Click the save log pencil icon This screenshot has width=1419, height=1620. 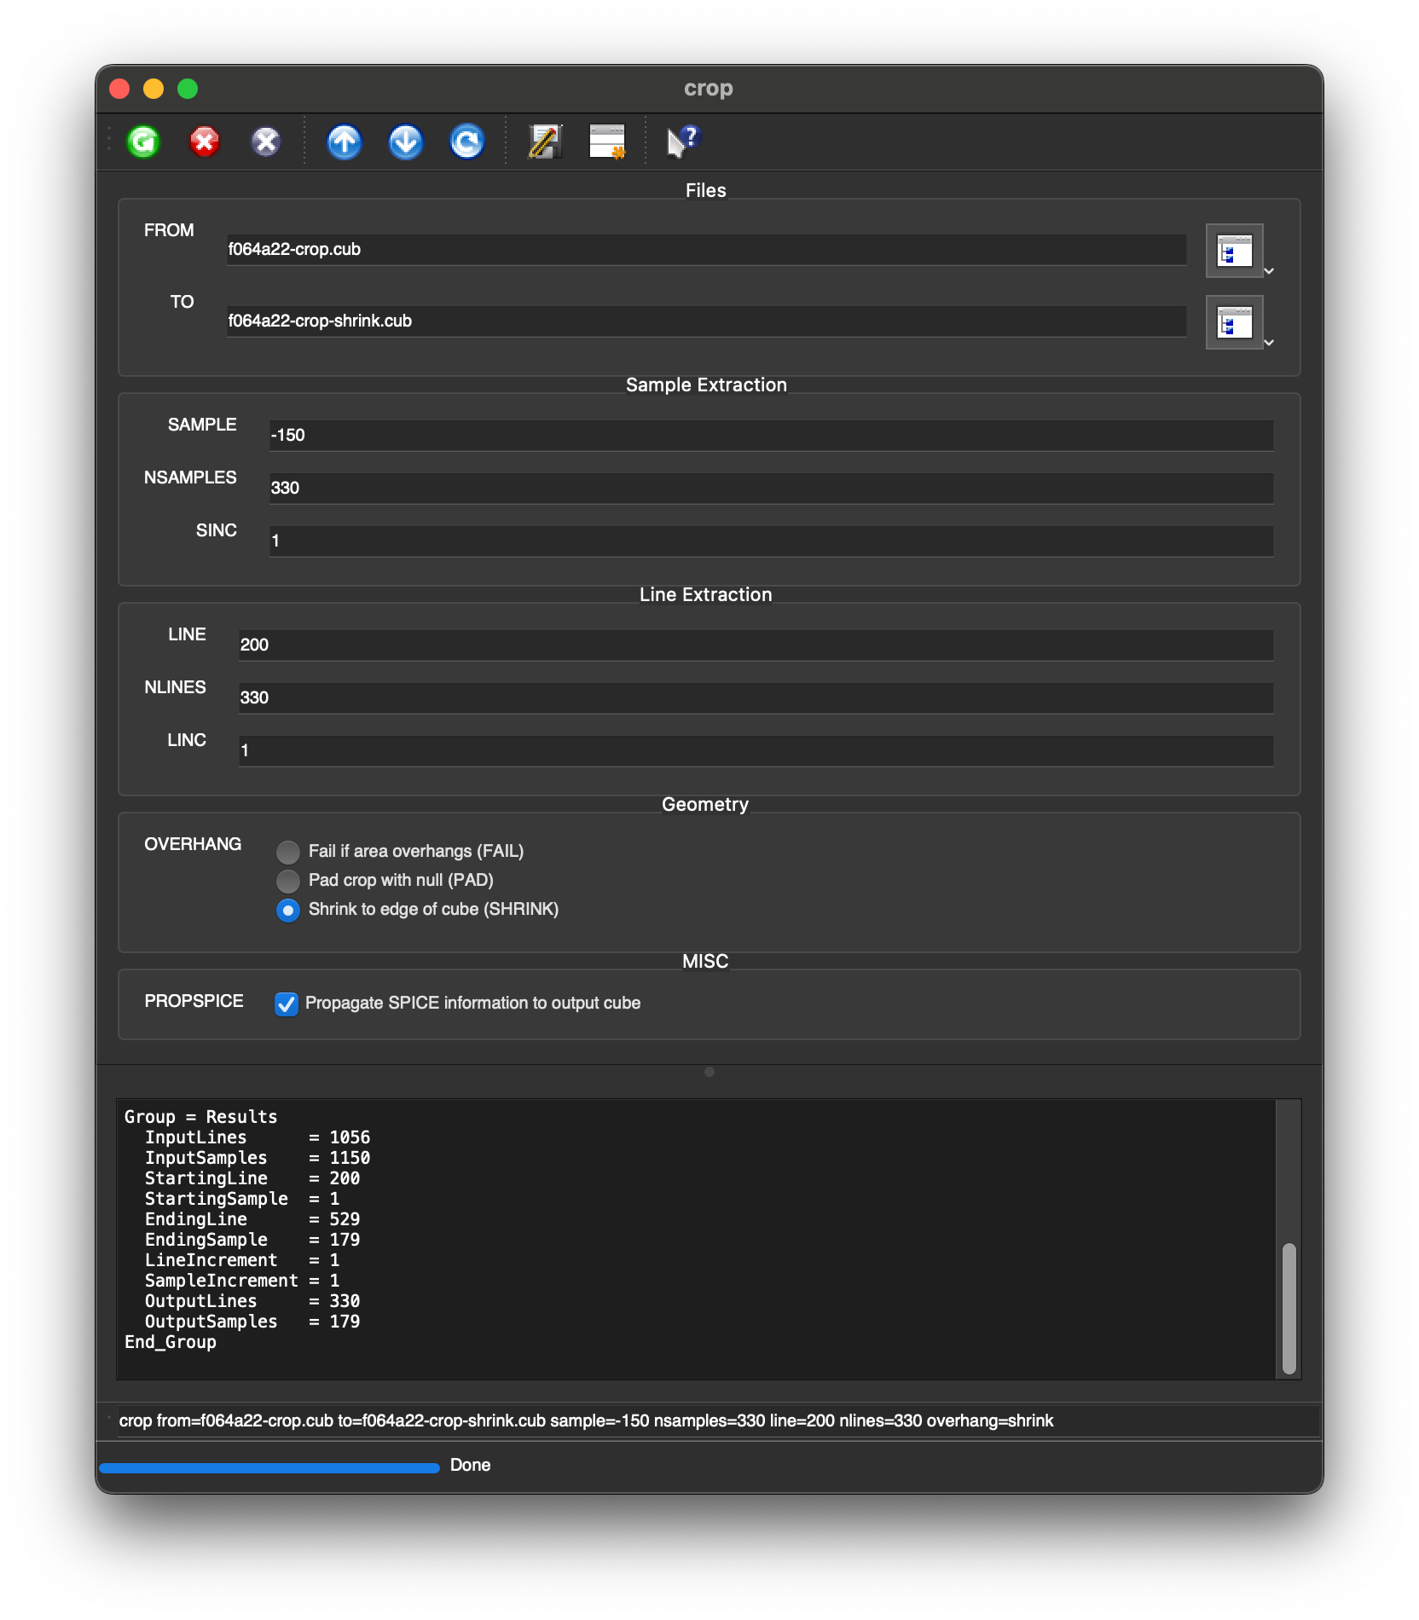coord(545,142)
